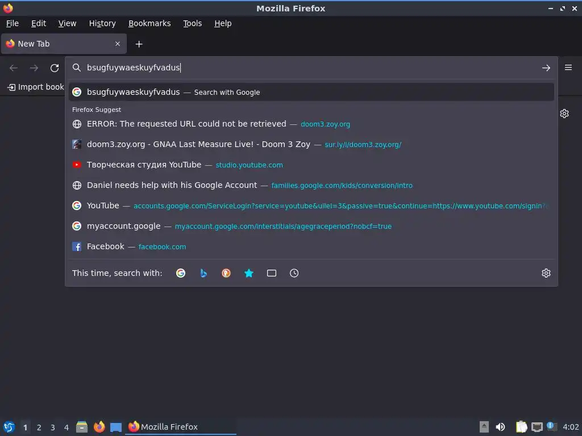The width and height of the screenshot is (582, 436).
Task: Switch to workspace 3 in taskbar
Action: click(53, 427)
